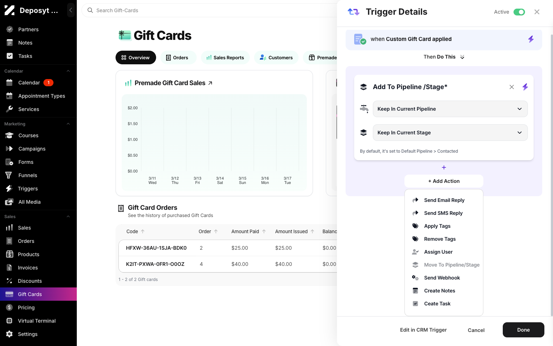
Task: Open All Media in the sidebar
Action: click(x=38, y=202)
